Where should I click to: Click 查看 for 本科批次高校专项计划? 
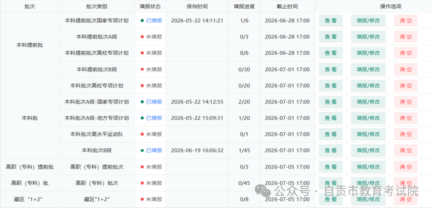331,85
